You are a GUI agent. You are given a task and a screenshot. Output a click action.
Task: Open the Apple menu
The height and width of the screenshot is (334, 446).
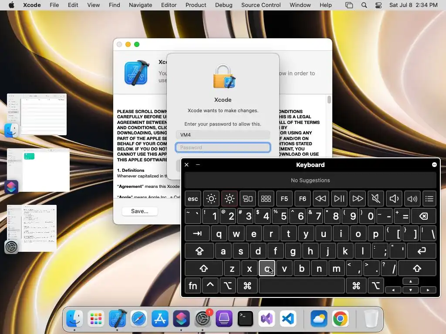click(x=11, y=5)
